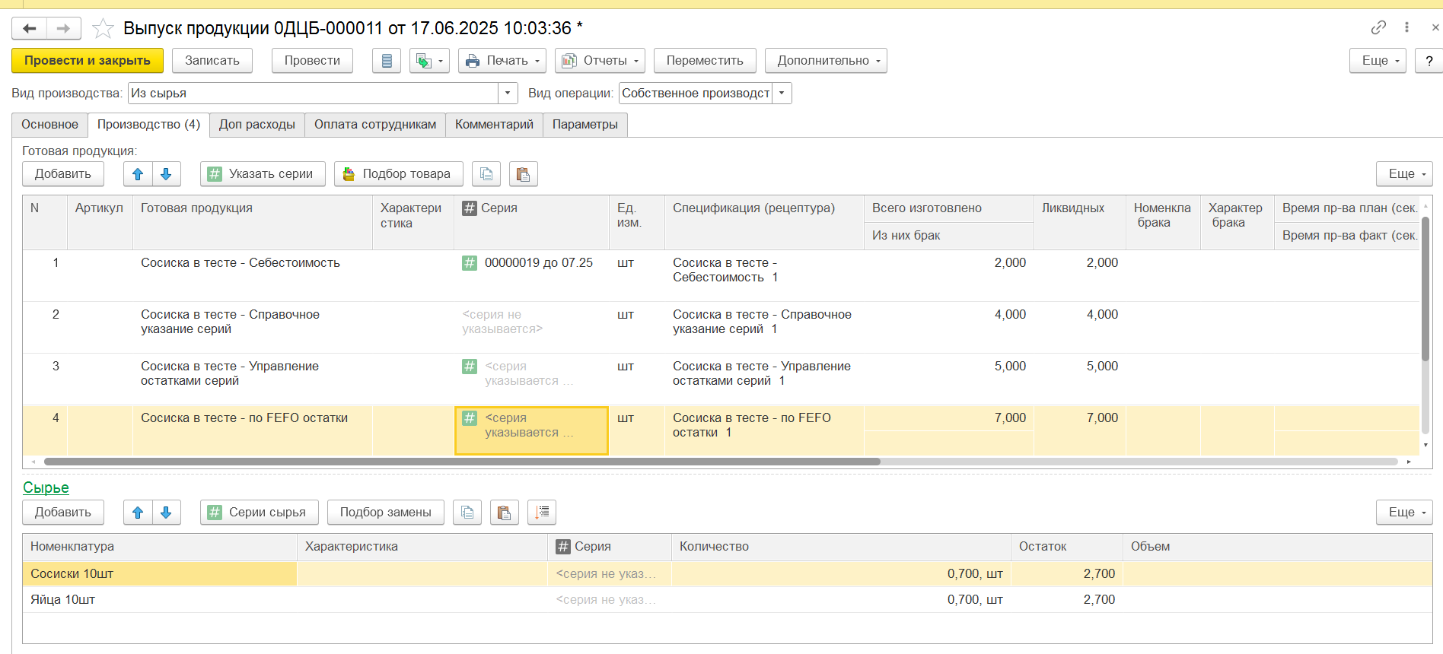1443x654 pixels.
Task: Click the favorites star icon
Action: 103,29
